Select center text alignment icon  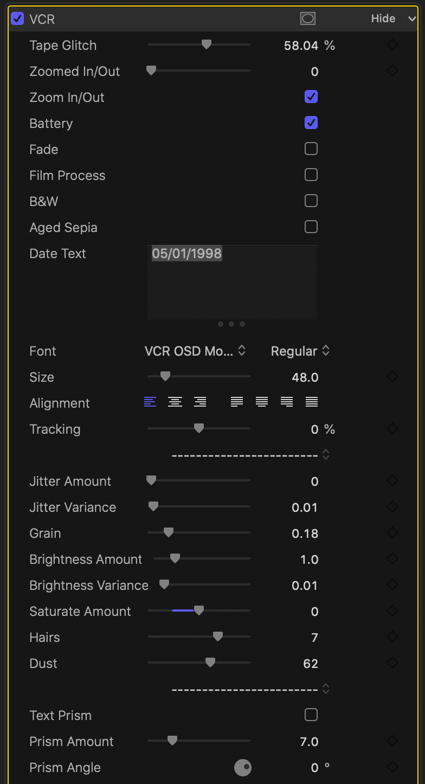pyautogui.click(x=175, y=402)
